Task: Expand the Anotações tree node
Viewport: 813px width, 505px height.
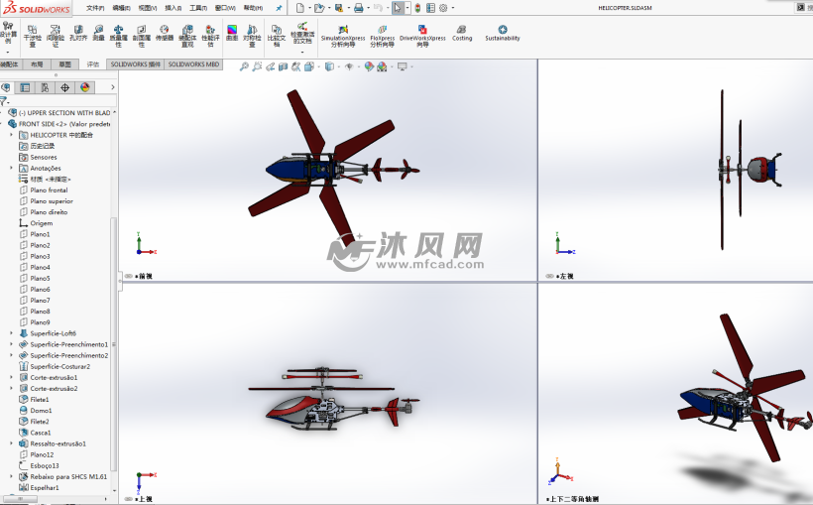Action: point(12,168)
